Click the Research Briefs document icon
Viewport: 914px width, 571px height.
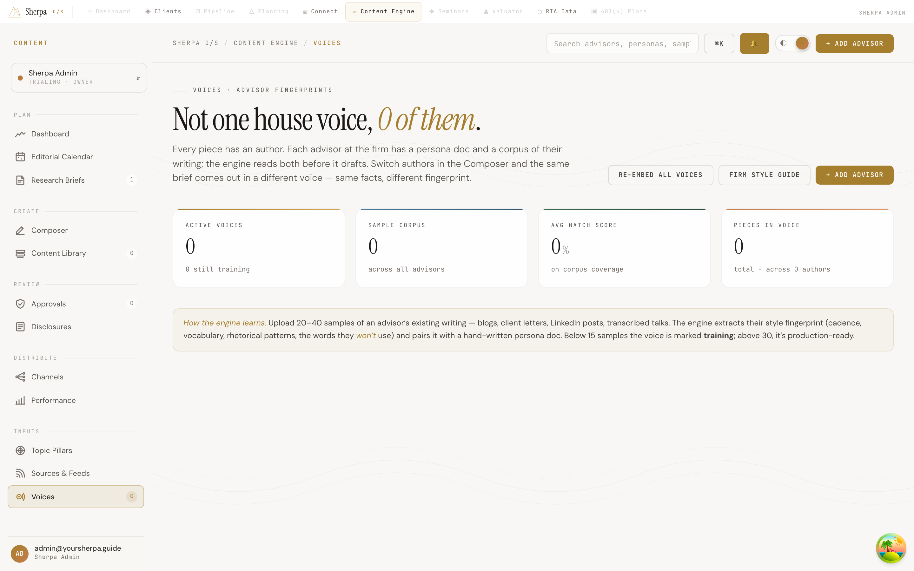[20, 180]
